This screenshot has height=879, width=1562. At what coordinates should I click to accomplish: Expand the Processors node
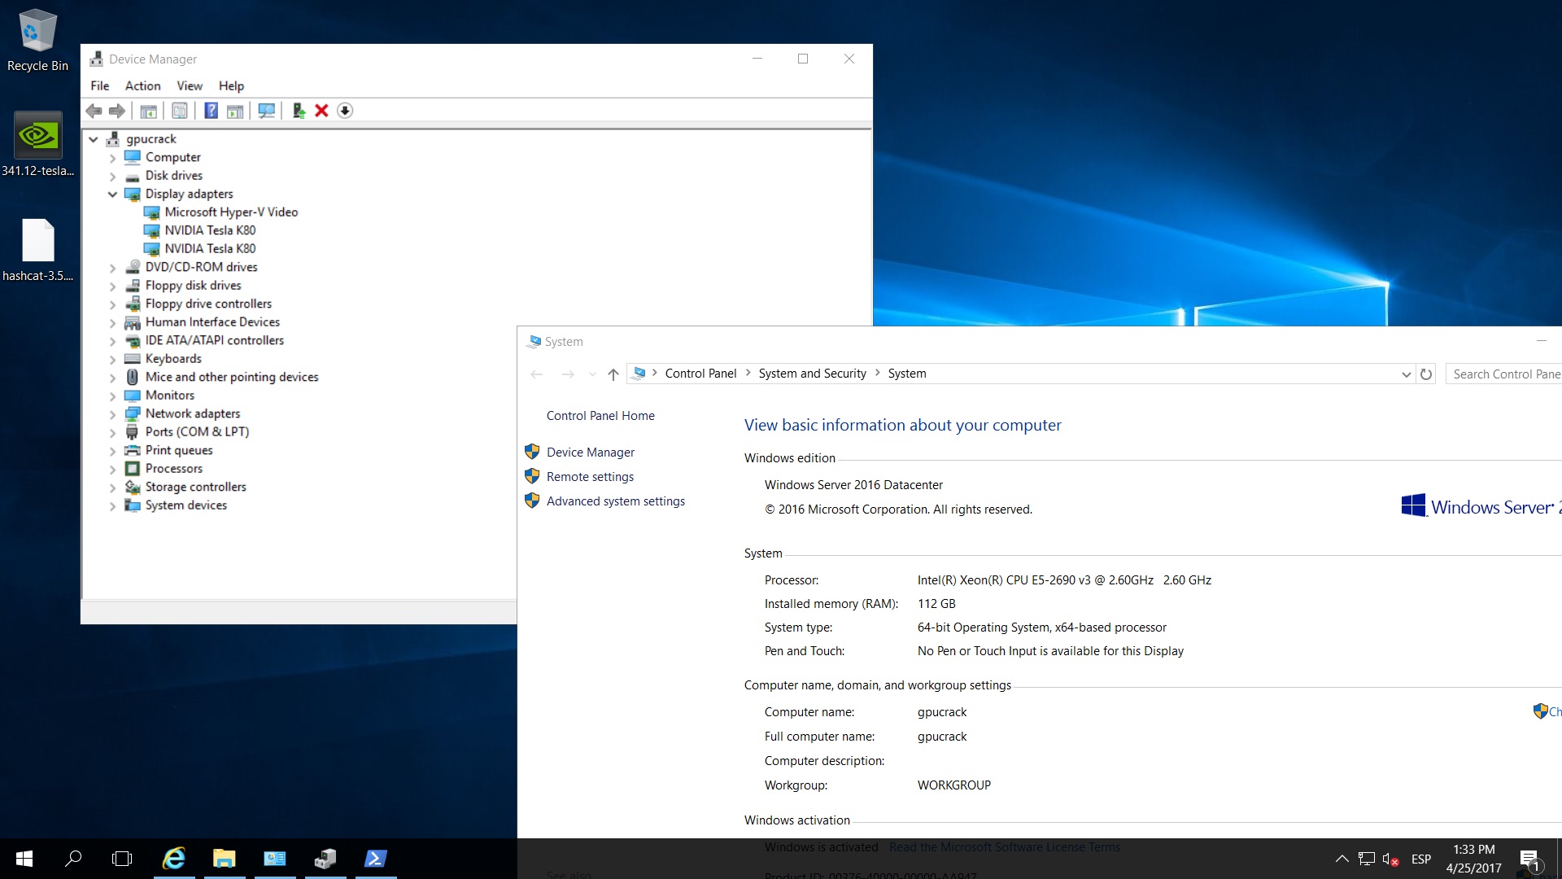click(x=112, y=469)
